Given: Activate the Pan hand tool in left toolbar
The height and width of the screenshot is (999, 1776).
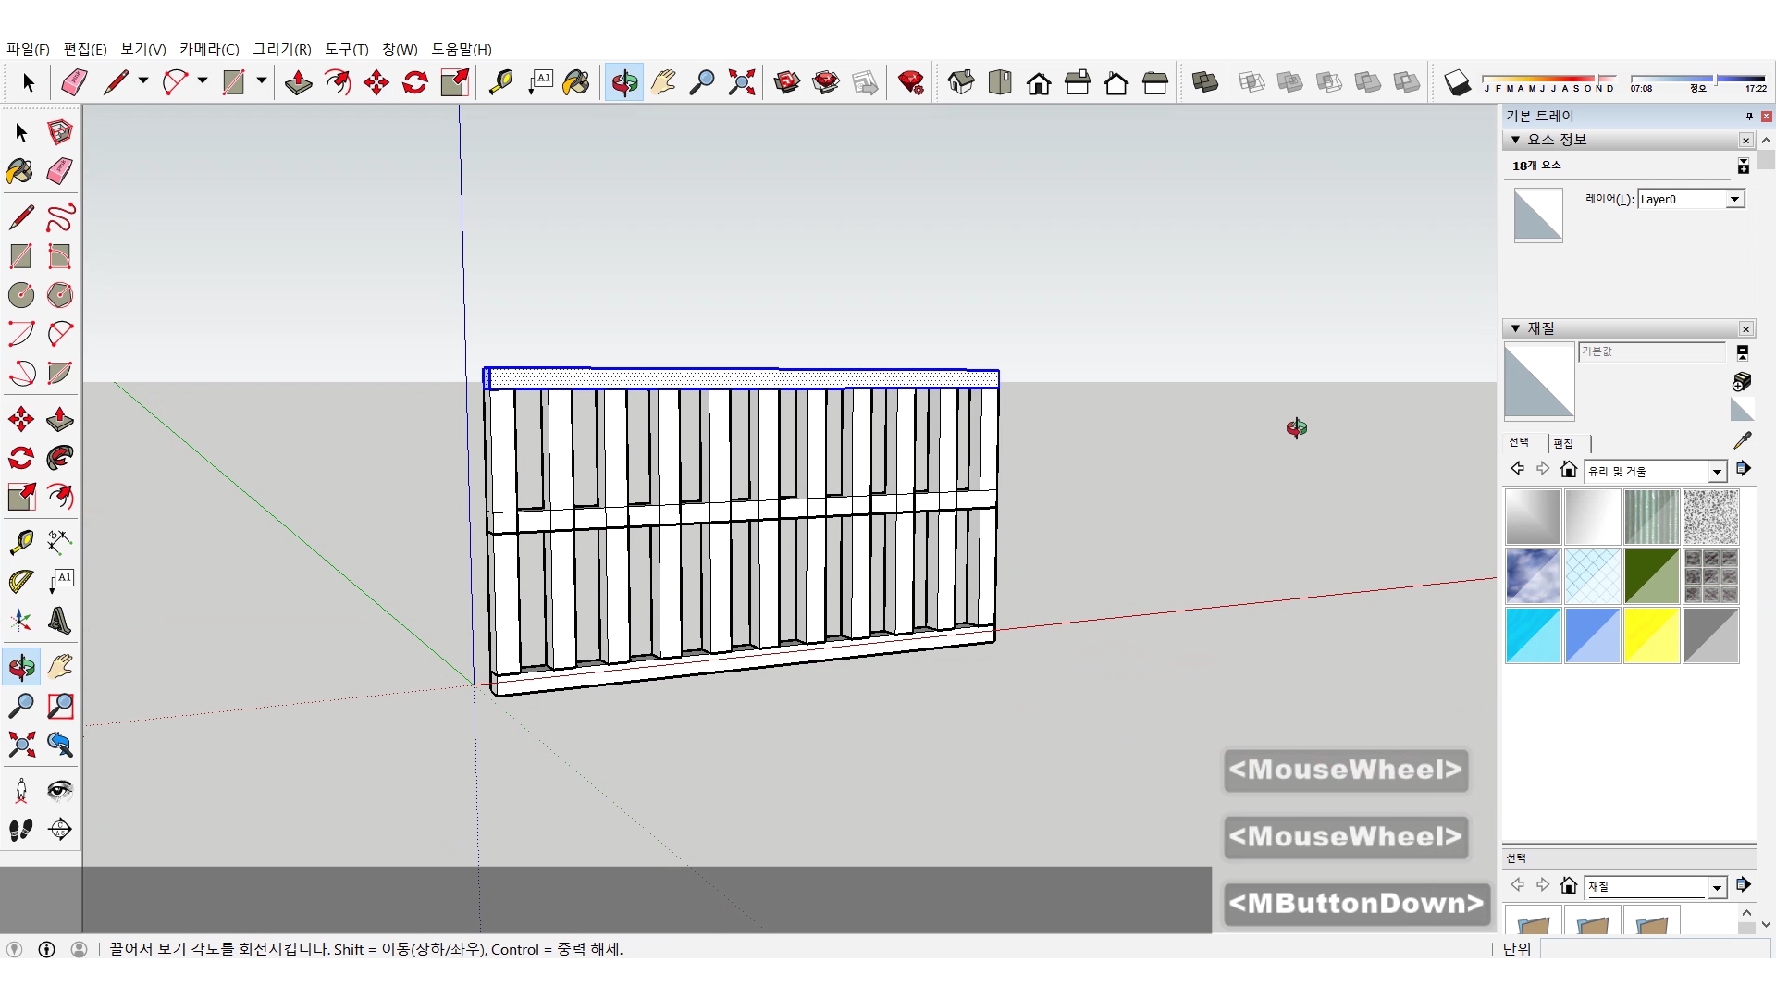Looking at the screenshot, I should [x=60, y=666].
